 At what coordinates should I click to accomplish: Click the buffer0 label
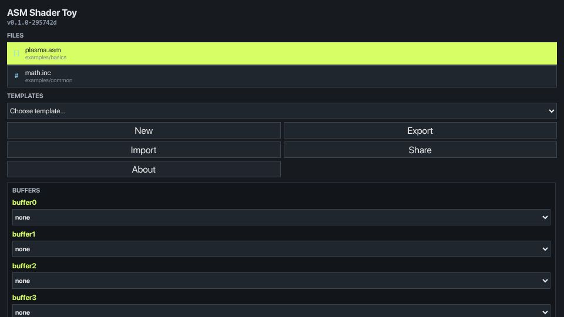click(x=24, y=203)
